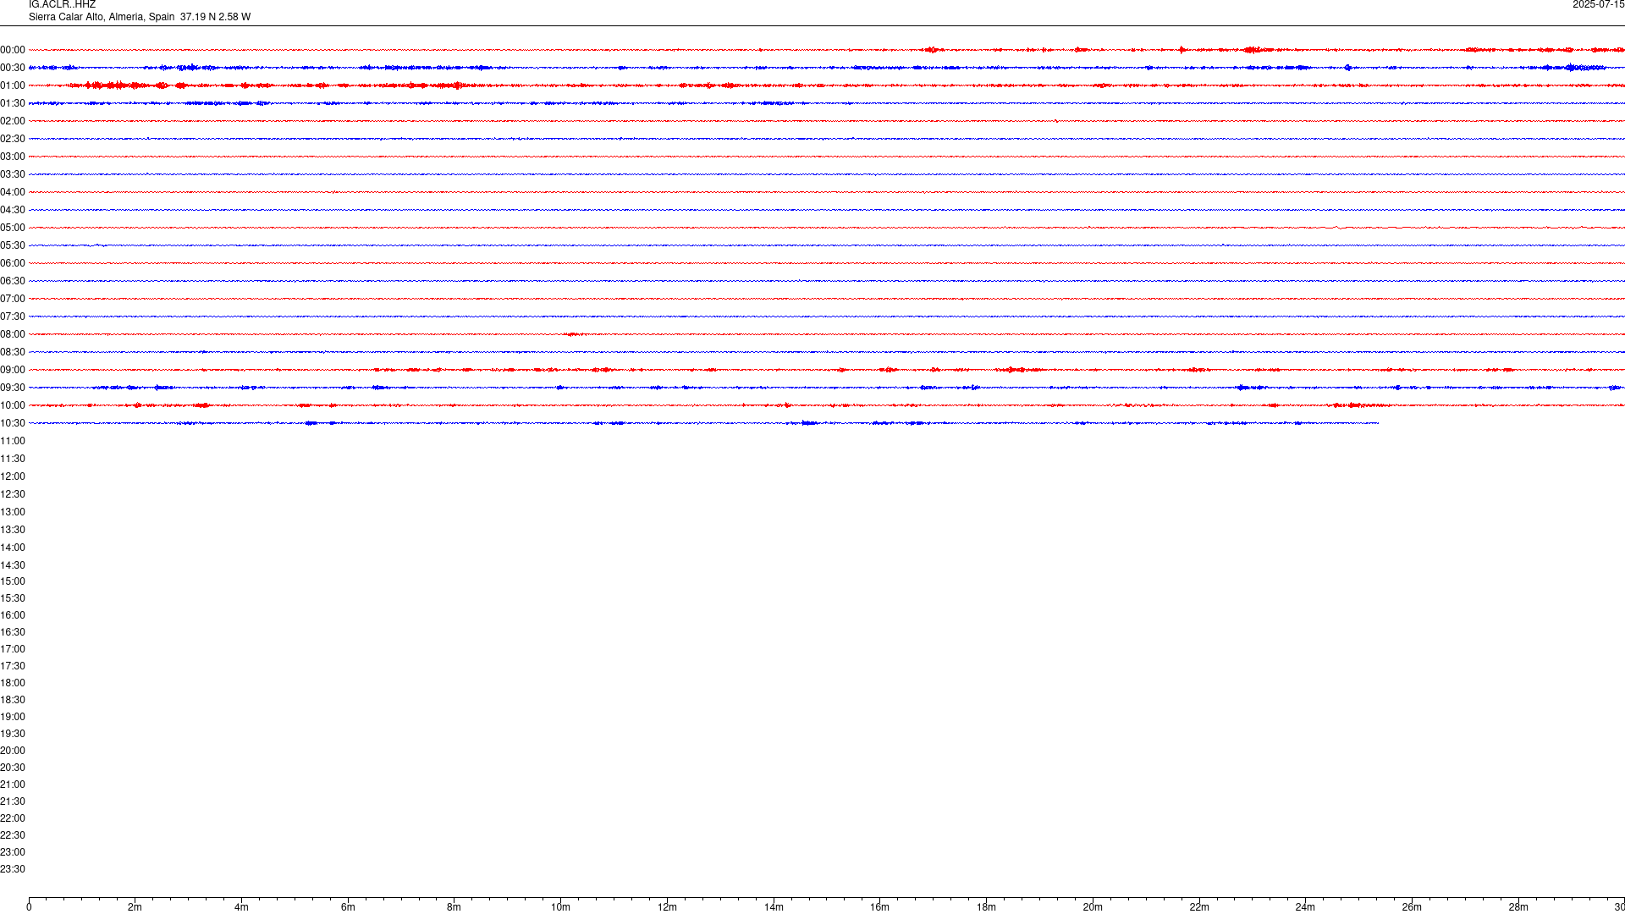Select the 01:00 time row label
Image resolution: width=1625 pixels, height=914 pixels.
13,85
